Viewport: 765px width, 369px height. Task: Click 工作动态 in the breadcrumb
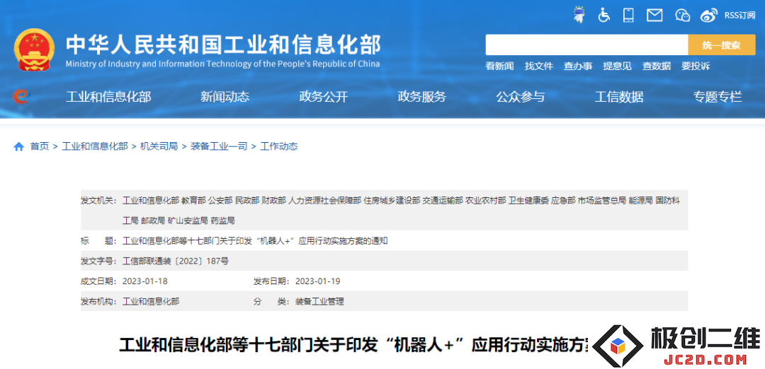[279, 146]
